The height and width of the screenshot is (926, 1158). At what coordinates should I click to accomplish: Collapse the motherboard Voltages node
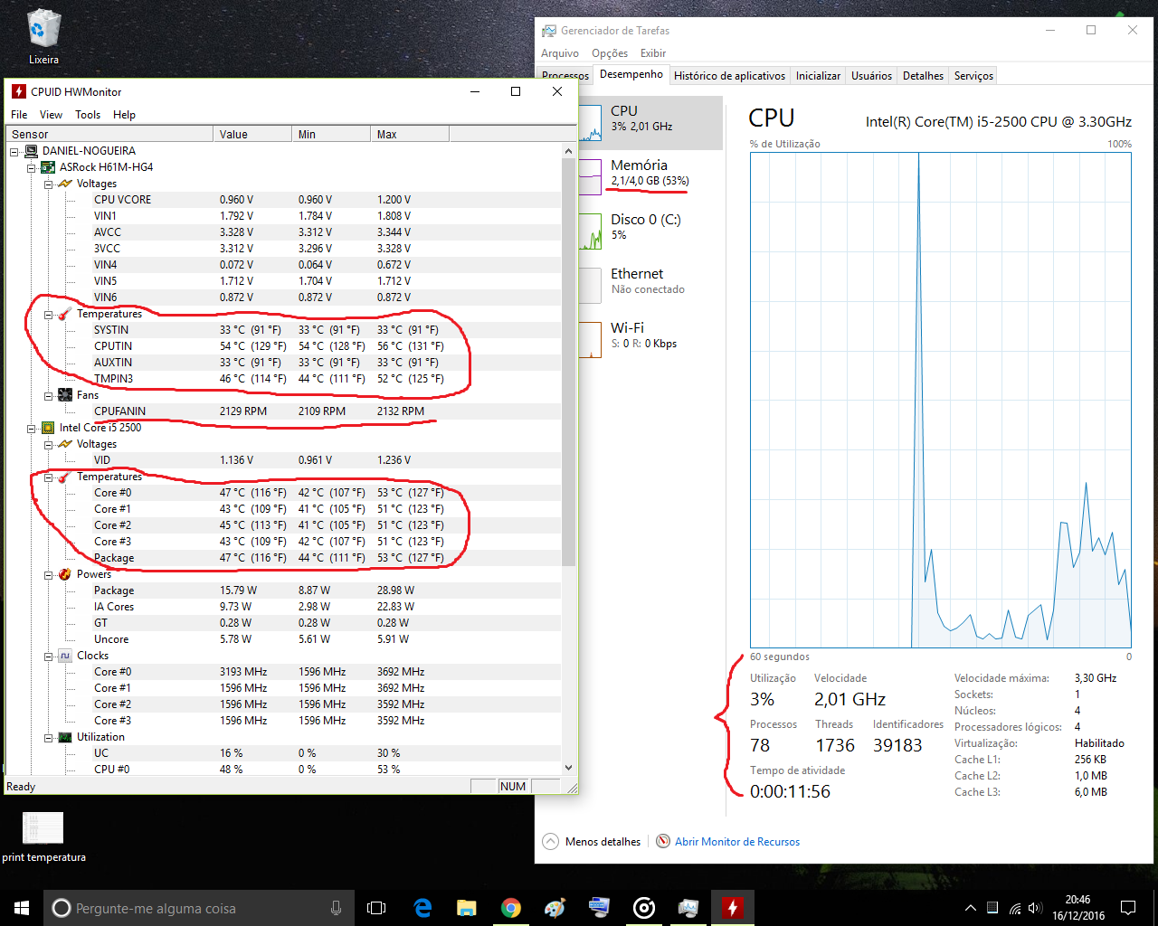pos(49,184)
